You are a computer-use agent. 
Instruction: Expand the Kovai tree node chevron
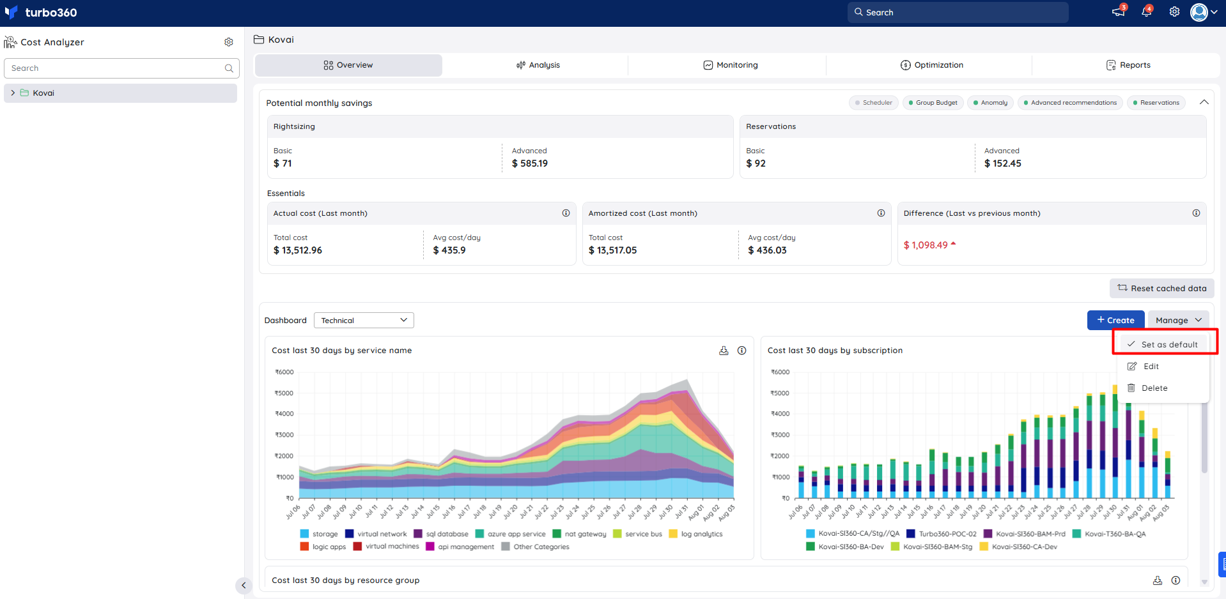click(13, 93)
